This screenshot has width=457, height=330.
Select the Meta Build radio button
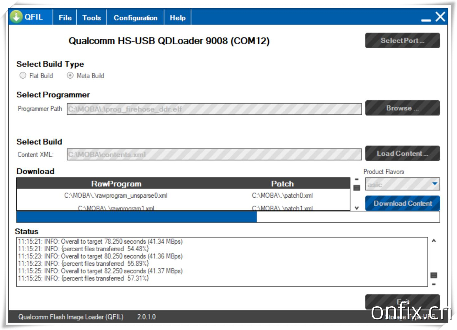[x=70, y=75]
